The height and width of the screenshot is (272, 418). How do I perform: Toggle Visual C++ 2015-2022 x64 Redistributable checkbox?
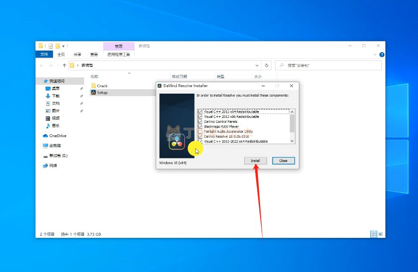pyautogui.click(x=200, y=141)
